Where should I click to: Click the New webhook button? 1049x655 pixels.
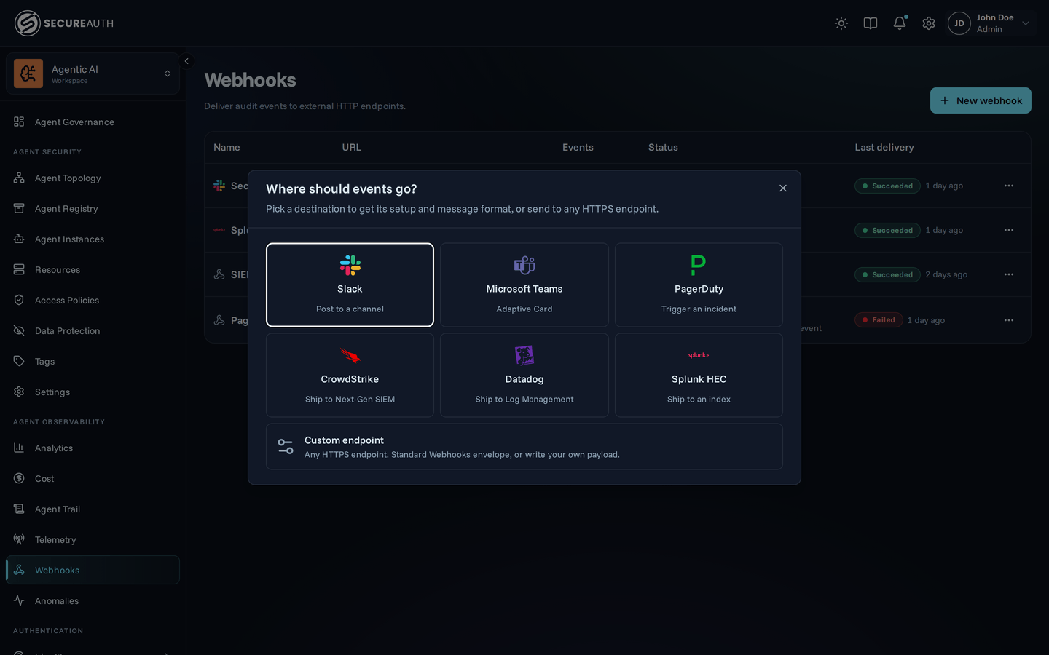(x=981, y=100)
